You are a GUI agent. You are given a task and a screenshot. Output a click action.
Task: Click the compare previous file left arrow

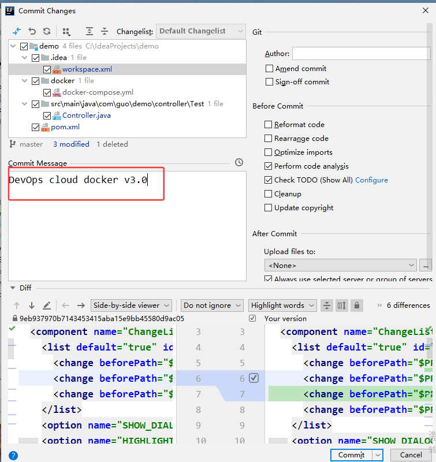pyautogui.click(x=66, y=305)
